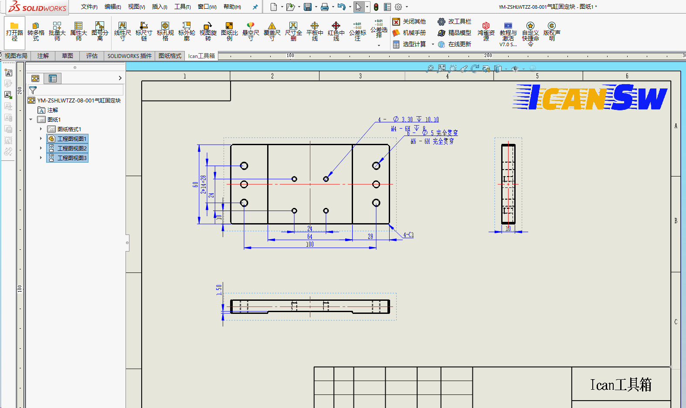Open the 公差选择 dropdown arrow

379,45
